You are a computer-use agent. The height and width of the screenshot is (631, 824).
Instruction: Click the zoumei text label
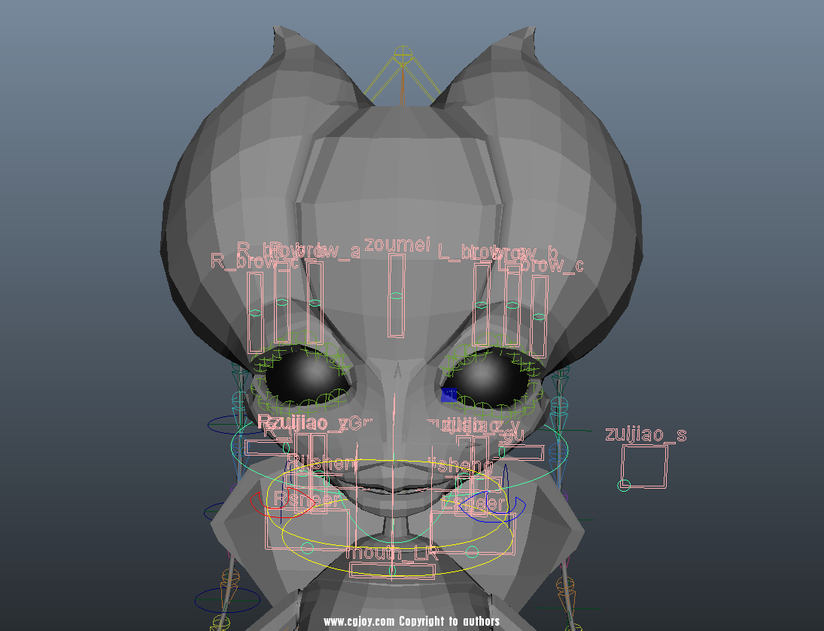tap(397, 245)
